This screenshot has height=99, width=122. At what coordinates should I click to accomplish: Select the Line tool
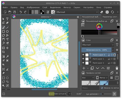[x=7, y=28]
